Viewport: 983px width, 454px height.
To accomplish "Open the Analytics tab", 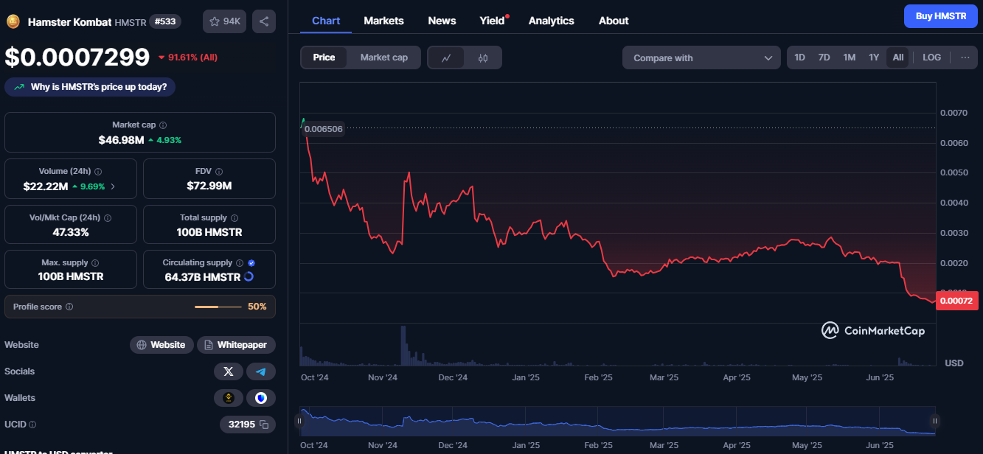I will (551, 21).
